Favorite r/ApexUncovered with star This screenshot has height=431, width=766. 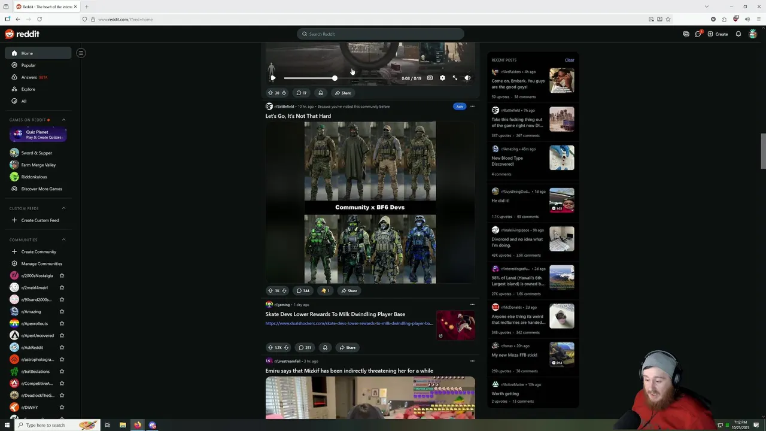coord(62,336)
